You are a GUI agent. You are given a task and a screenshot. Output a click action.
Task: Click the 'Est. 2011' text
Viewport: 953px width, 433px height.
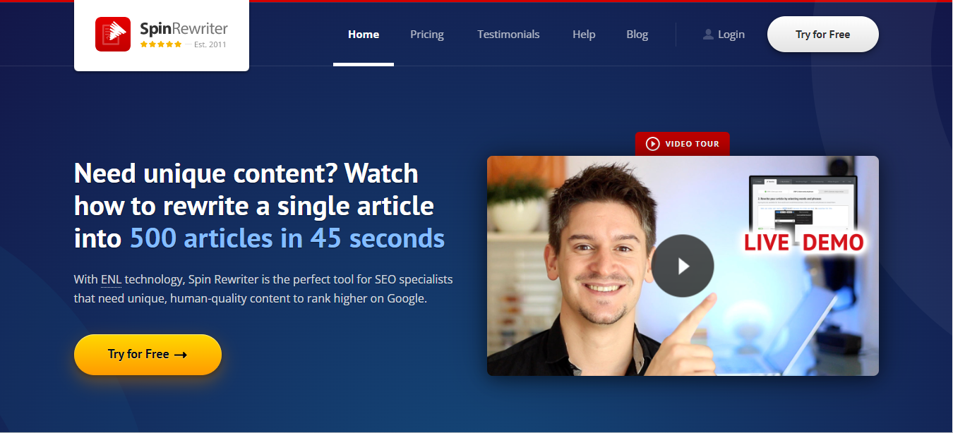coord(210,44)
